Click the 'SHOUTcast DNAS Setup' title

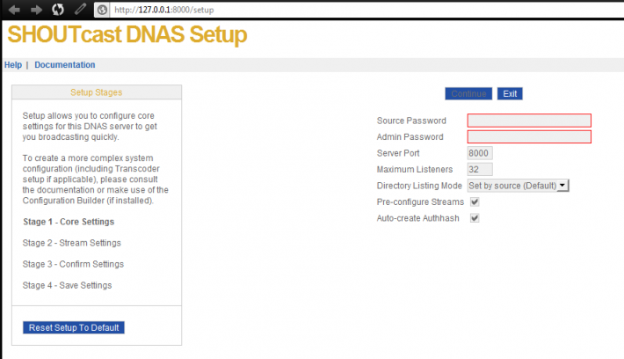click(x=127, y=34)
